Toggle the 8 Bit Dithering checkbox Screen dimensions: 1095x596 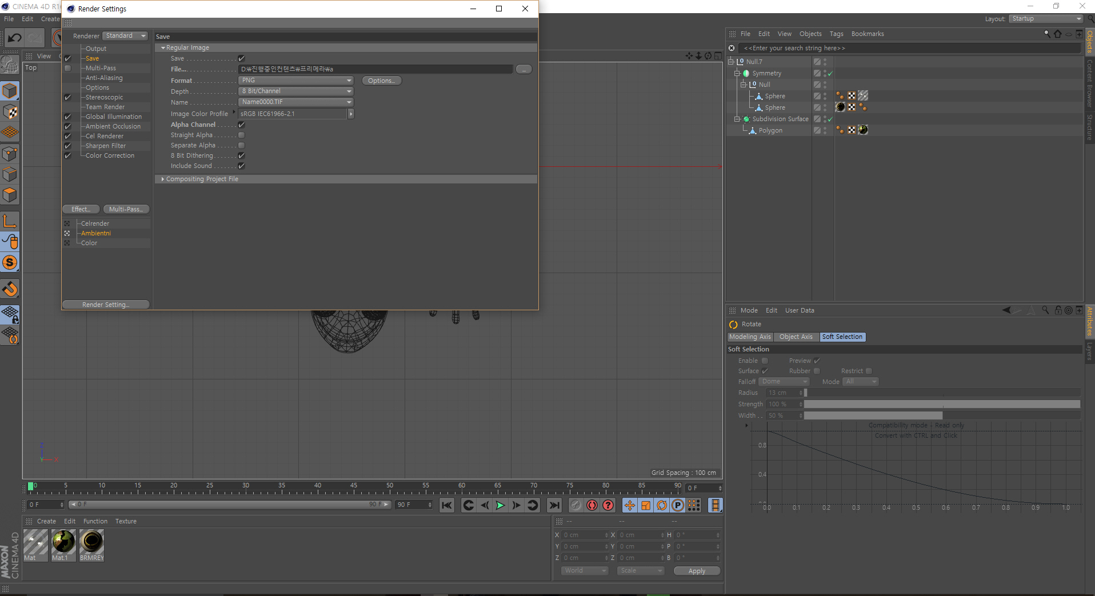pos(241,155)
